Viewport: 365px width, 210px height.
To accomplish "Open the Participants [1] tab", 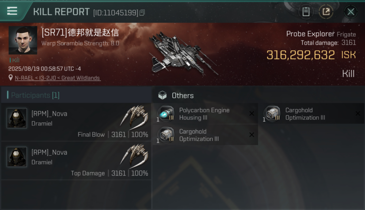I will (x=35, y=95).
